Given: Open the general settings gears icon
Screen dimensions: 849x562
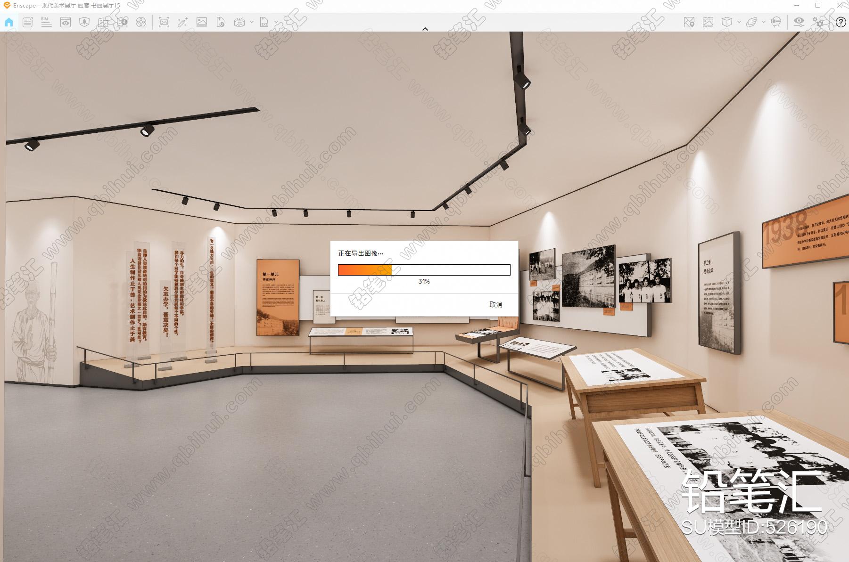Looking at the screenshot, I should tap(818, 22).
